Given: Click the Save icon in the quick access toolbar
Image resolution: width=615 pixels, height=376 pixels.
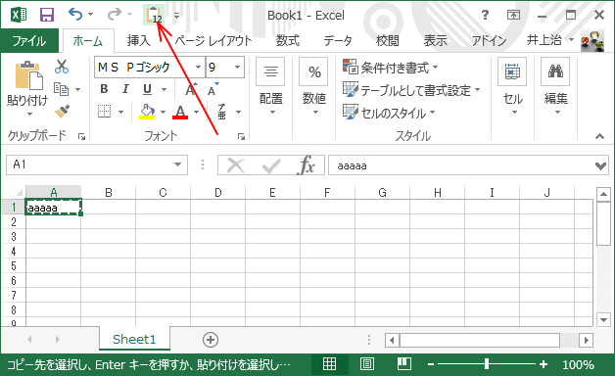Looking at the screenshot, I should [47, 15].
